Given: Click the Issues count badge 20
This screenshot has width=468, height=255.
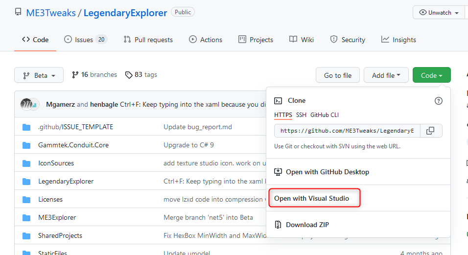Looking at the screenshot, I should click(101, 40).
